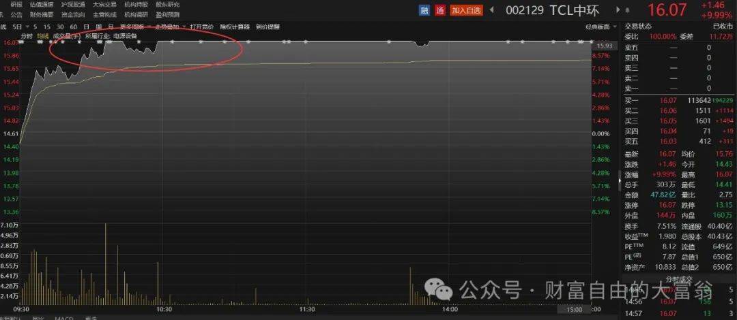The height and width of the screenshot is (320, 737).
Task: Open the 财务摘要 tab
Action: coord(42,14)
